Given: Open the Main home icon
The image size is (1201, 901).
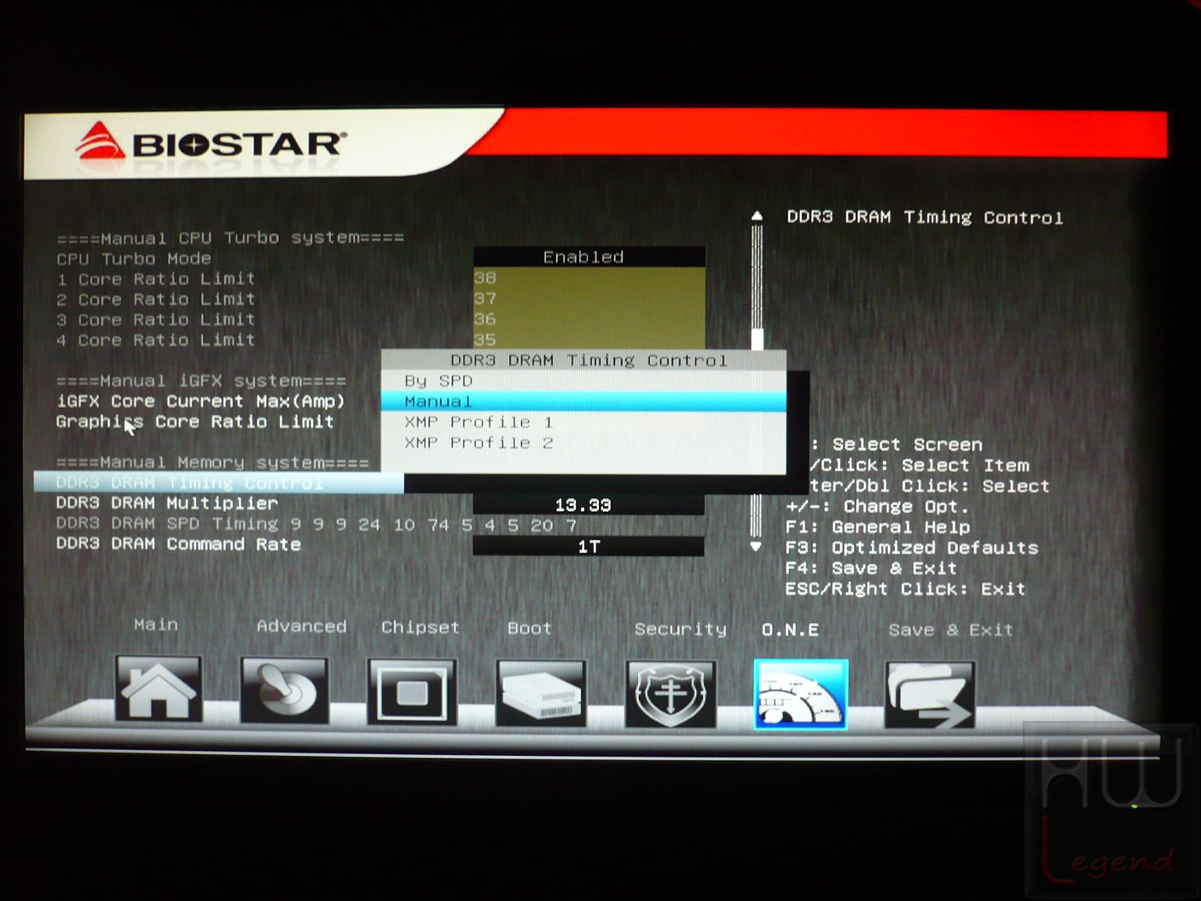Looking at the screenshot, I should (159, 689).
